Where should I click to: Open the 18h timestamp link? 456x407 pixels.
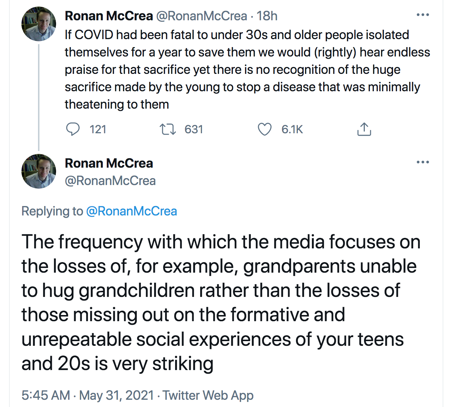[267, 16]
